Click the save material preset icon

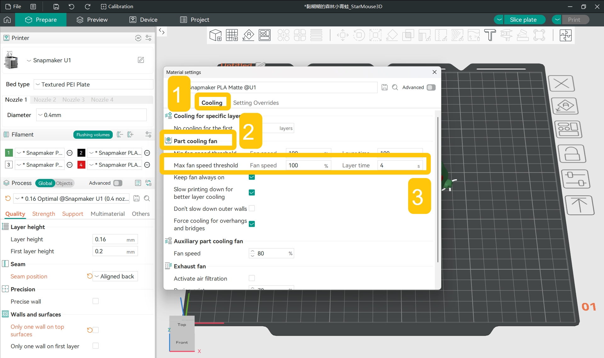pos(385,87)
